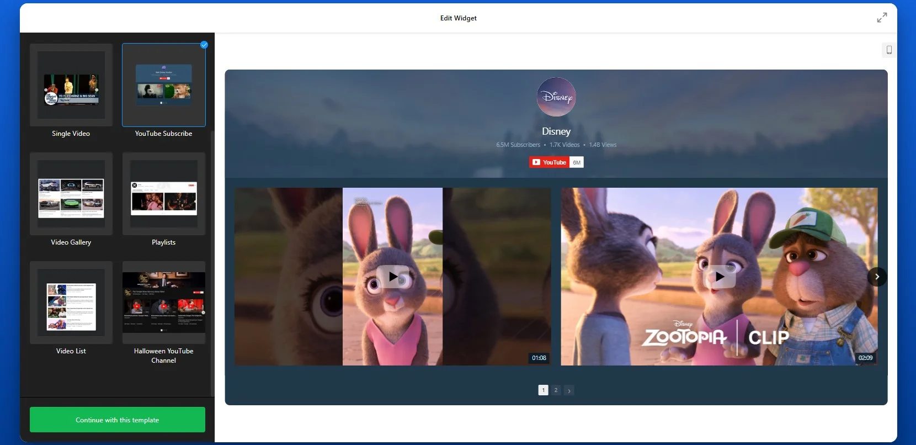
Task: Click the 'Edit Widget' title text
Action: tap(459, 18)
